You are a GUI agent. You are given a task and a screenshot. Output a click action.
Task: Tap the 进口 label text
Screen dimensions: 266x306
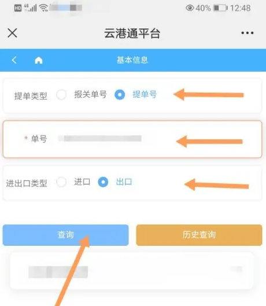click(x=82, y=182)
